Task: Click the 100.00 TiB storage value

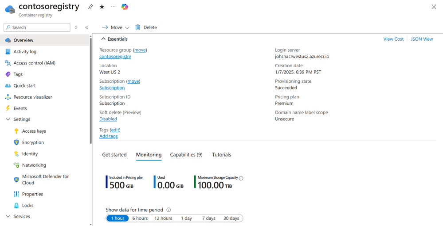Action: 215,185
